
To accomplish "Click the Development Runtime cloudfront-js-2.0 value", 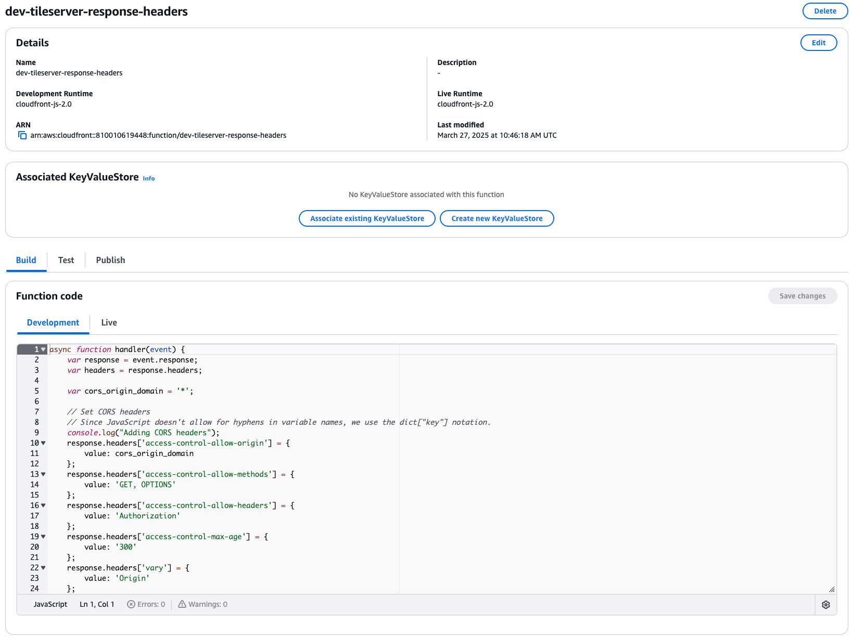I will point(44,104).
